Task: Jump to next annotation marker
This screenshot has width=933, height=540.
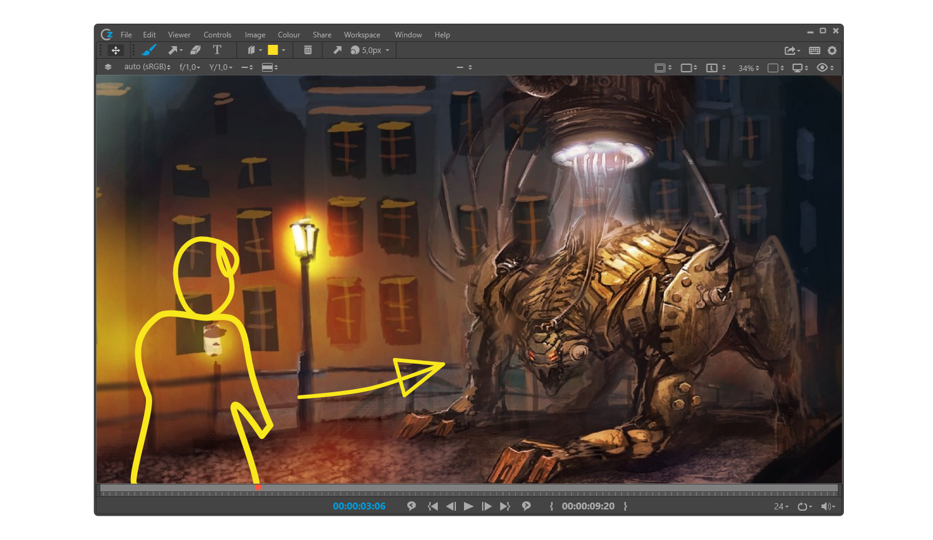Action: (526, 506)
